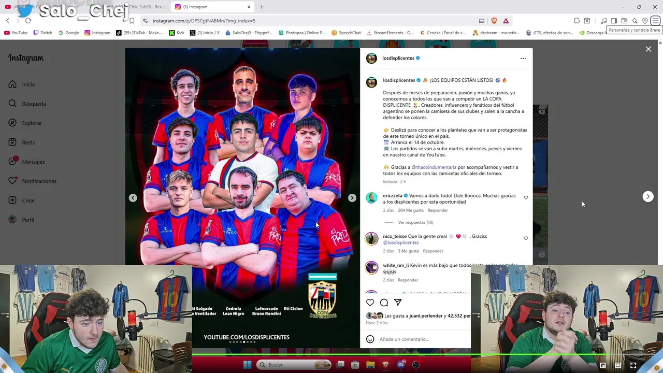The height and width of the screenshot is (373, 663).
Task: Expand Ver respuestas (10)
Action: (x=415, y=222)
